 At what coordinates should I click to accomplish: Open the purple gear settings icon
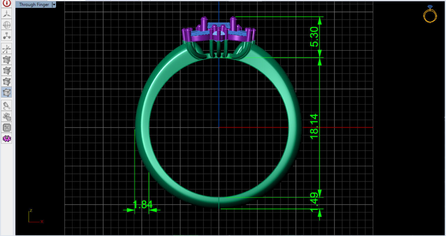(x=6, y=138)
